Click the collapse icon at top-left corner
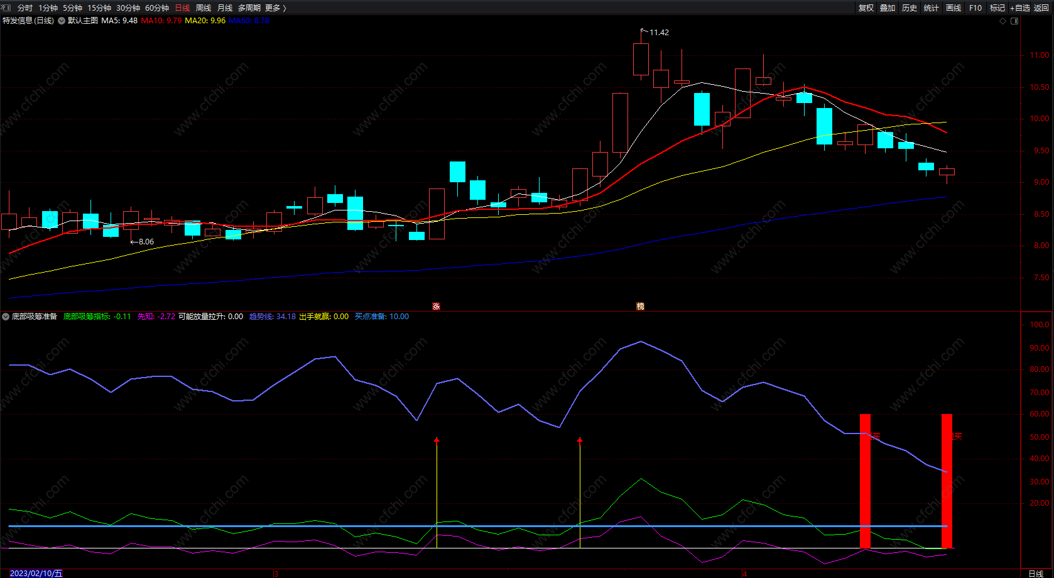The image size is (1054, 578). 6,8
